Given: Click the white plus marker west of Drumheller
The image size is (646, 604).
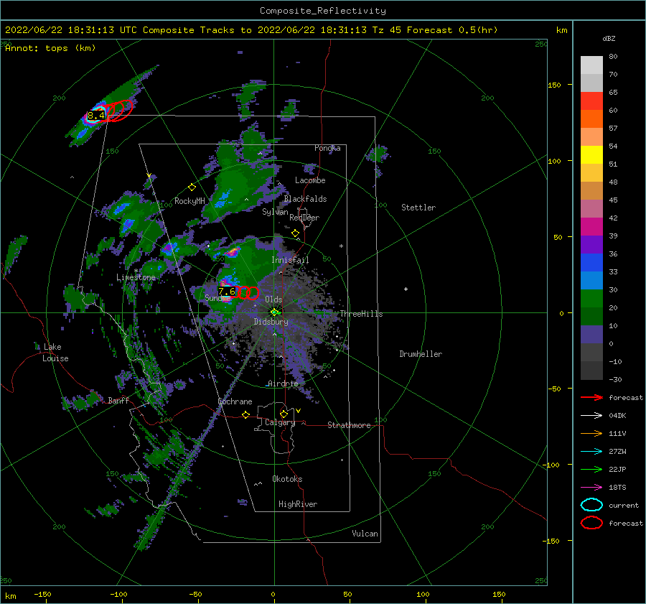Looking at the screenshot, I should 406,289.
